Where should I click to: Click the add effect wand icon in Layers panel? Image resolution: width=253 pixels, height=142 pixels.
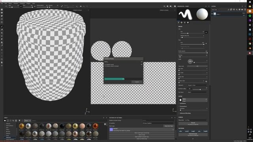pos(228,9)
